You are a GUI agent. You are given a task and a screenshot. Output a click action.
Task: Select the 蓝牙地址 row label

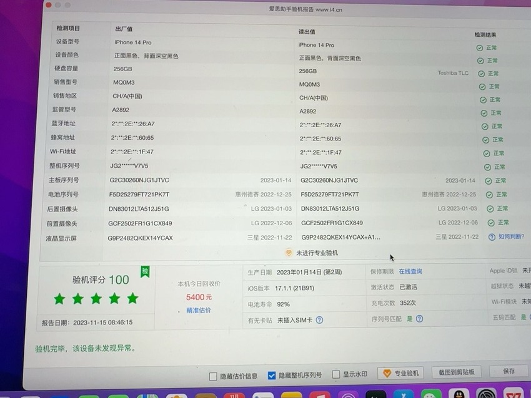point(63,123)
